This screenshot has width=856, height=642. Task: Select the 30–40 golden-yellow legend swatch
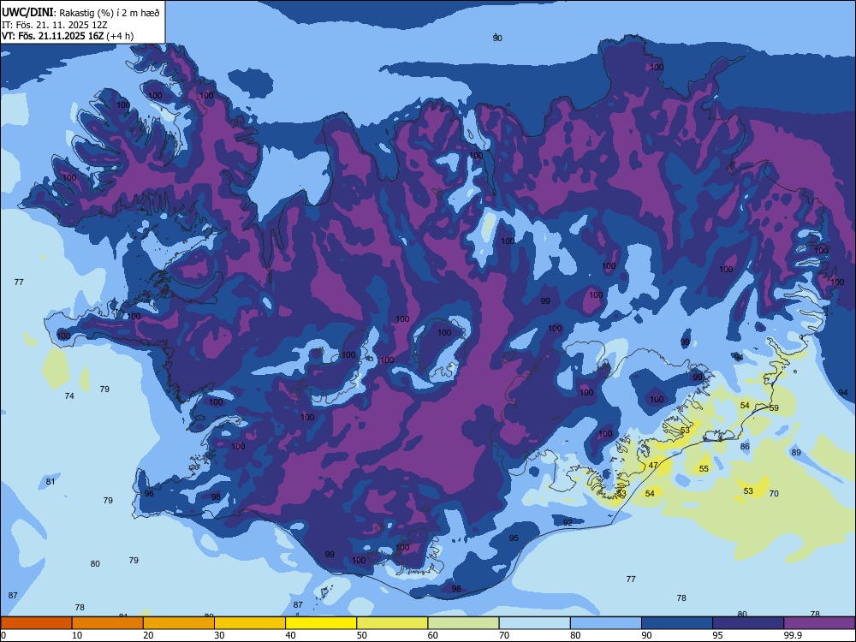pyautogui.click(x=250, y=623)
